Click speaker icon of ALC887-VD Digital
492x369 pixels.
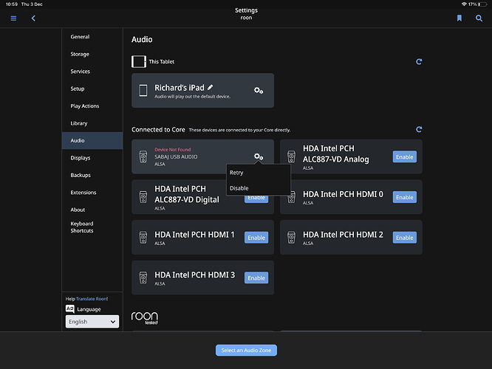[x=143, y=197]
